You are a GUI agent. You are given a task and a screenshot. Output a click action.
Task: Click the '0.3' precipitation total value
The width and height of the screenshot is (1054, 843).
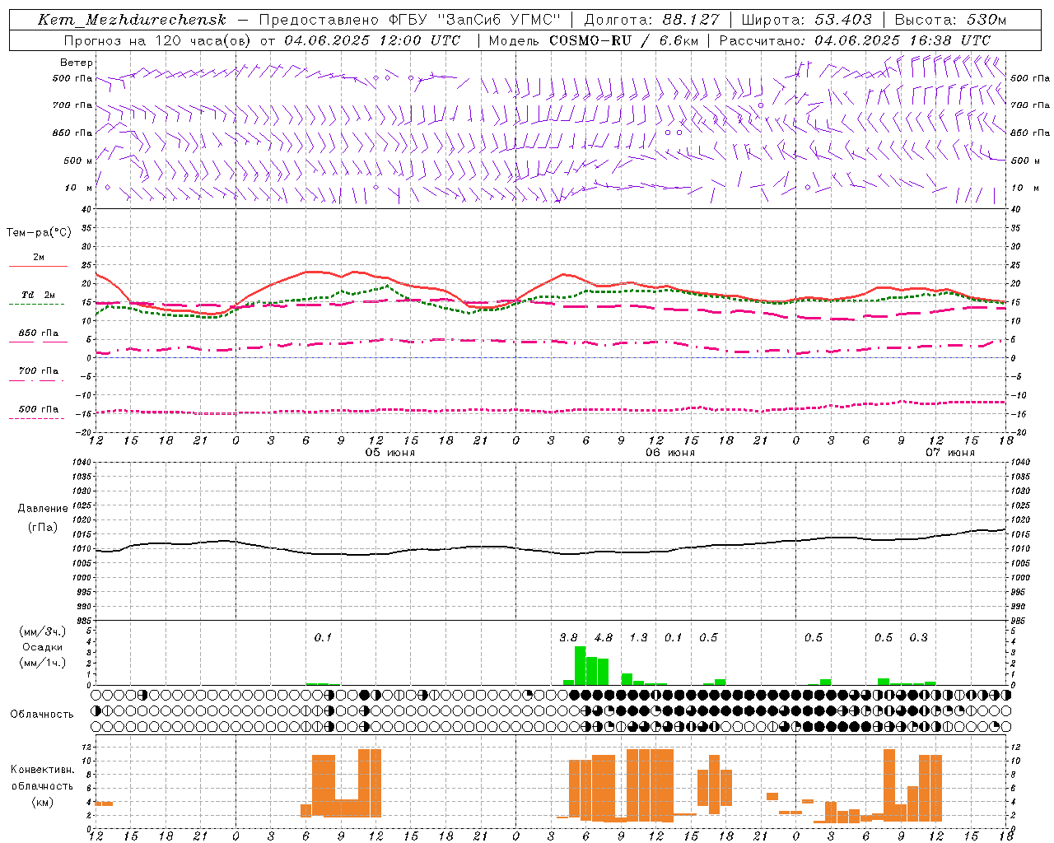click(918, 637)
